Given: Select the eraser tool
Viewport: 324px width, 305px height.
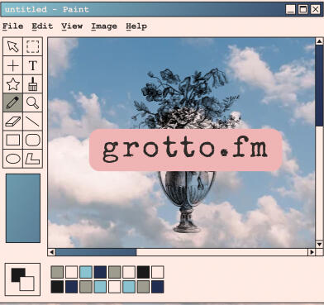Looking at the screenshot, I should tap(13, 122).
